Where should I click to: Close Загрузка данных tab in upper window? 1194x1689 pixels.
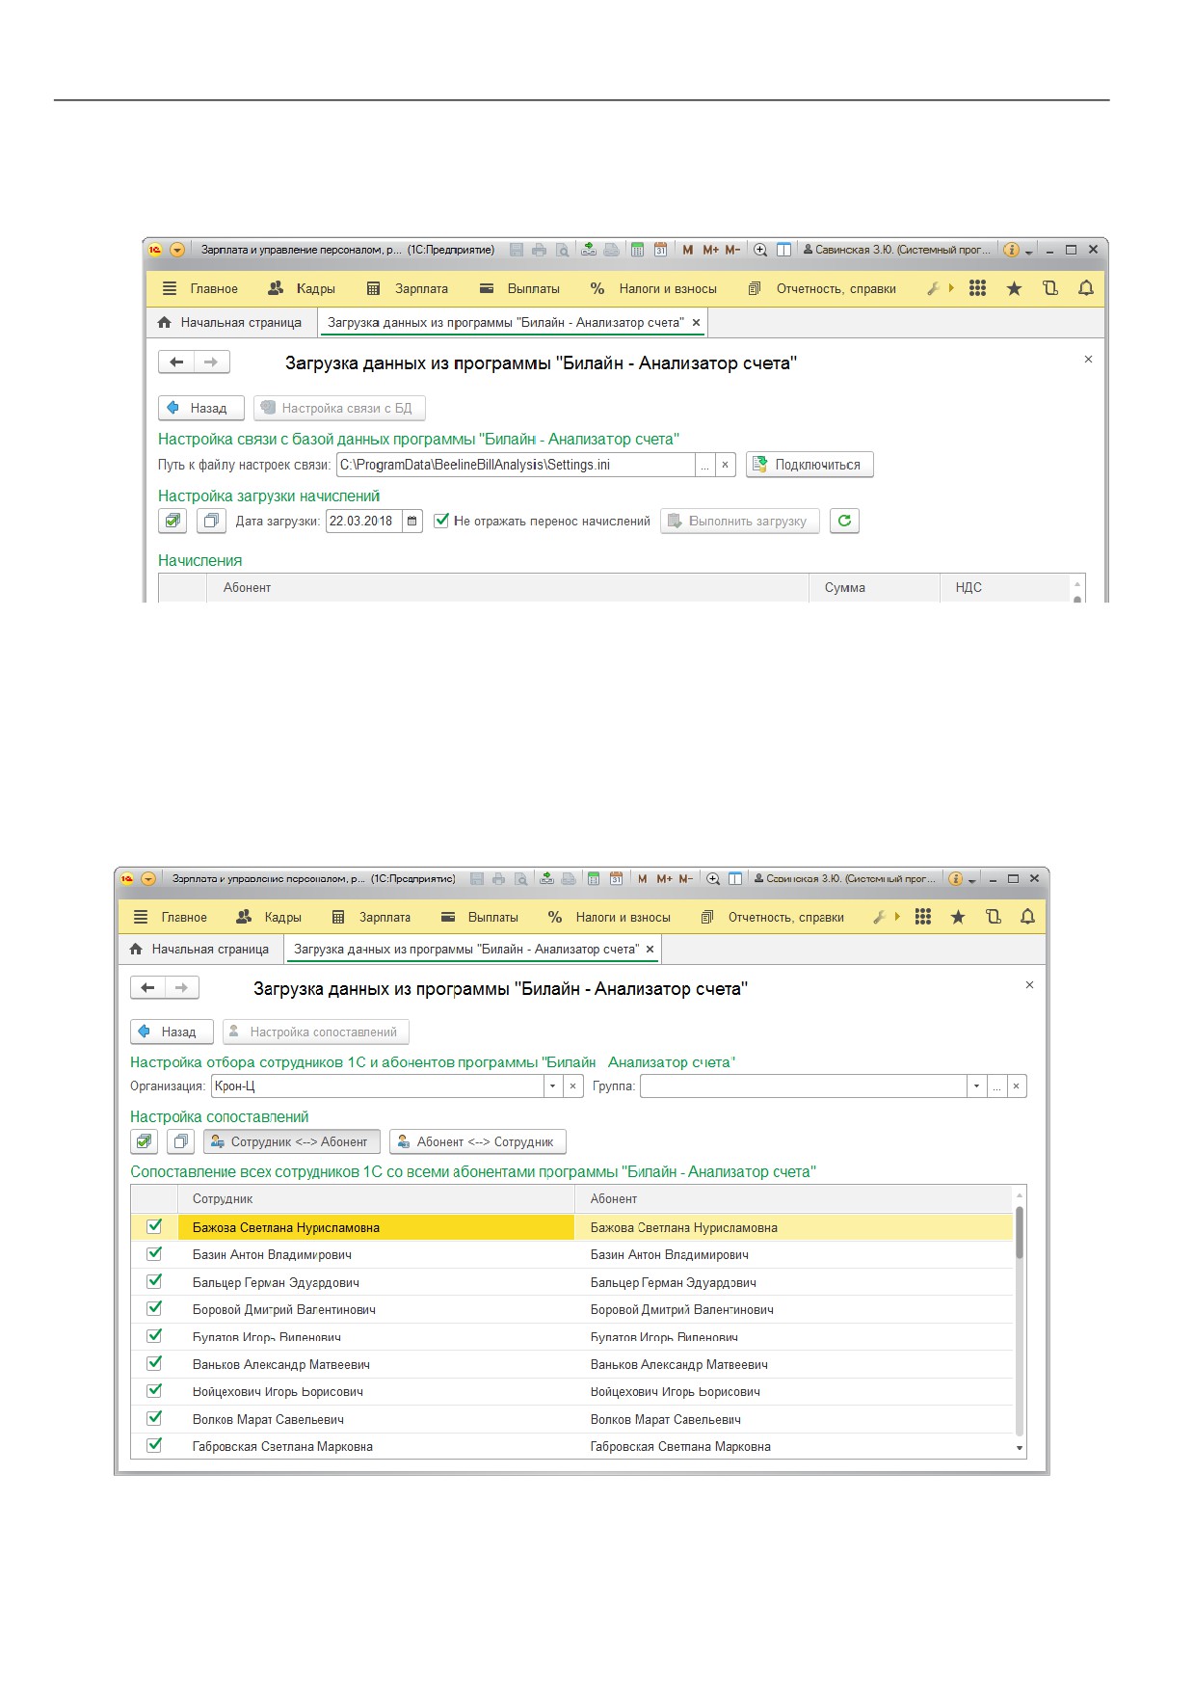(696, 323)
